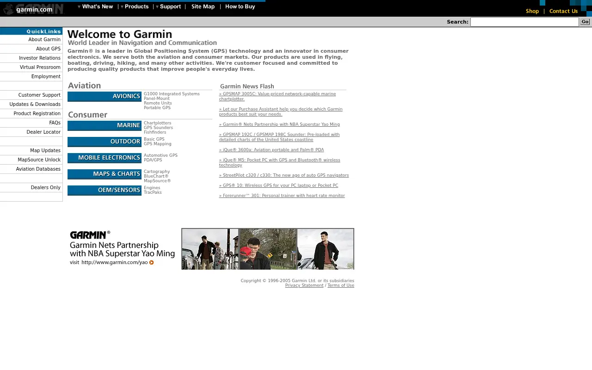Open Purchase Assistant news link
Screen dimensions: 592x370
pos(281,111)
